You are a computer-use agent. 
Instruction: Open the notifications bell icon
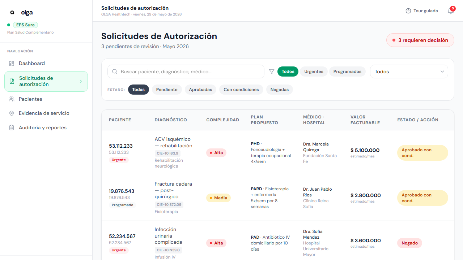click(x=450, y=11)
